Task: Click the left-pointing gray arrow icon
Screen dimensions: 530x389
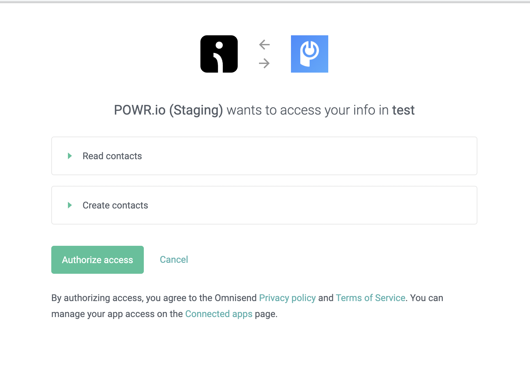Action: (264, 44)
